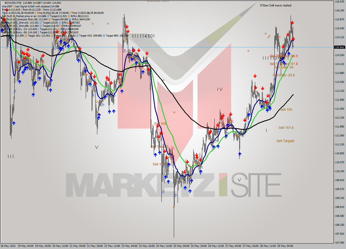Screen dimensions: 346x249
Task: Click the 'Sell Entry -23.6' label on right
Action: 284,75
